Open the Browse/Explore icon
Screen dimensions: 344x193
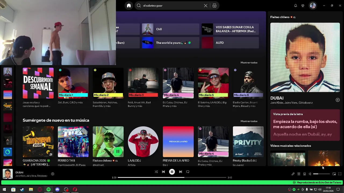[214, 6]
